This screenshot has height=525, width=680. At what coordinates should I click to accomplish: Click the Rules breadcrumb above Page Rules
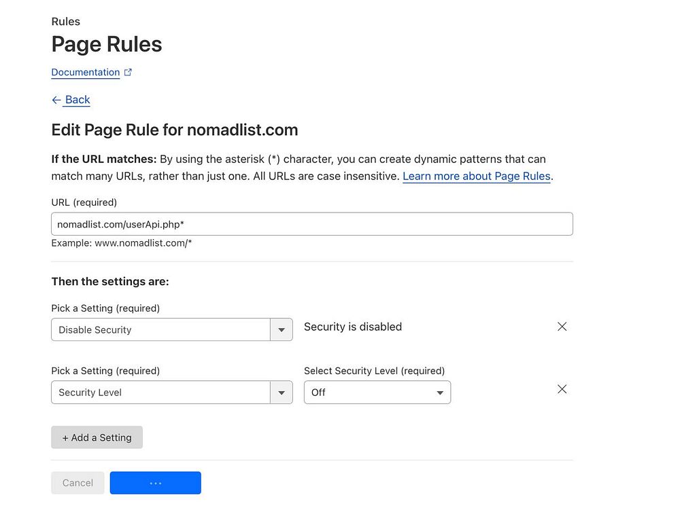(x=65, y=22)
